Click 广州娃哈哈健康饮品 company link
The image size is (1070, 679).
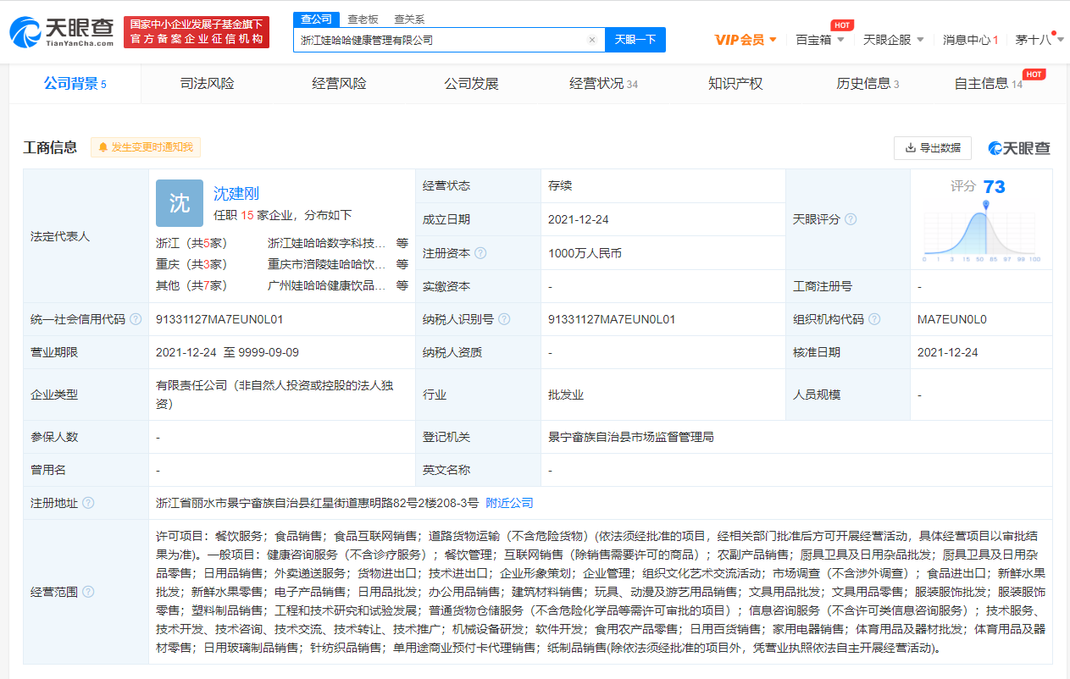(327, 286)
